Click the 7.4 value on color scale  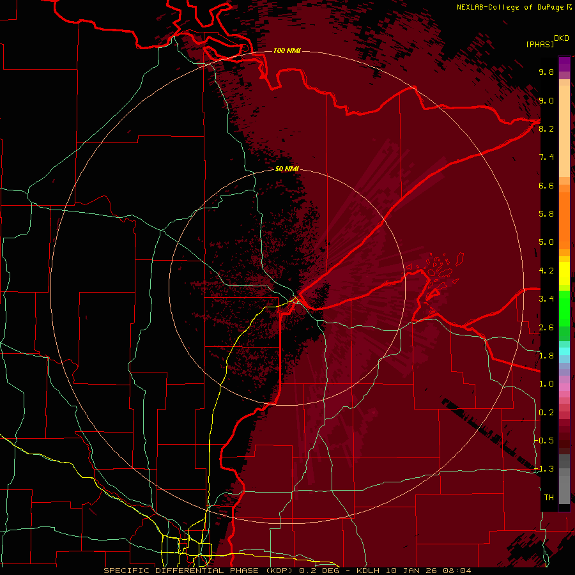[x=546, y=157]
